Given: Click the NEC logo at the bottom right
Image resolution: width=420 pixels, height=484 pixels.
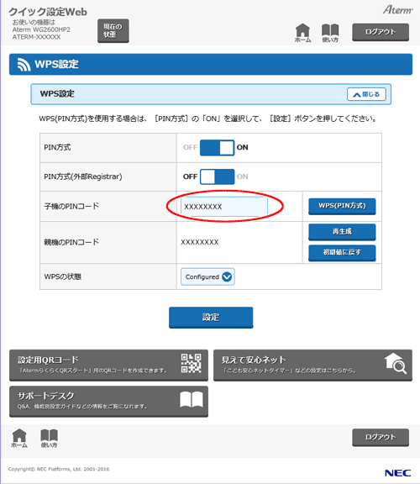Looking at the screenshot, I should pyautogui.click(x=398, y=473).
